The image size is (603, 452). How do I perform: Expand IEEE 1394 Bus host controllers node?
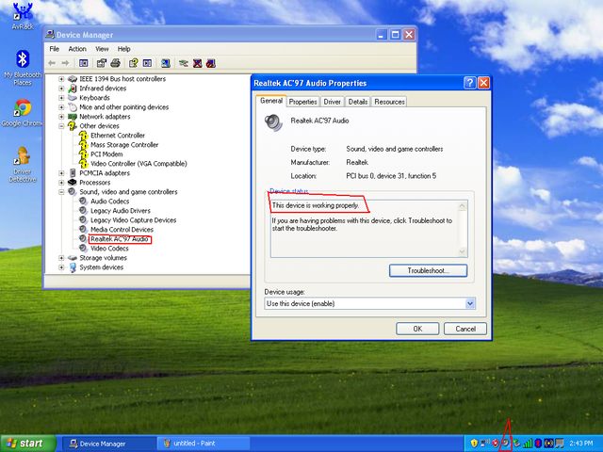click(x=61, y=79)
